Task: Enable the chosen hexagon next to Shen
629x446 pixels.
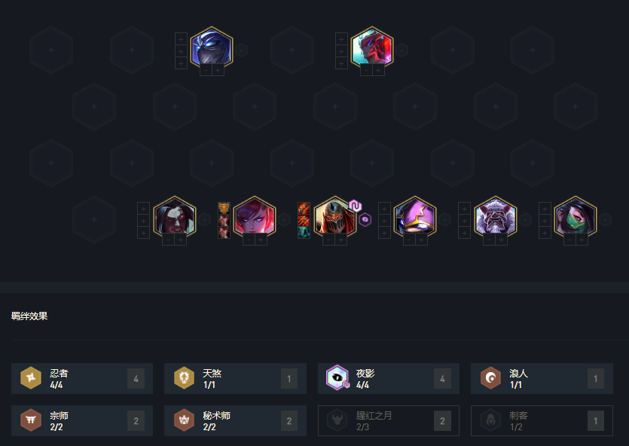Action: (x=241, y=50)
